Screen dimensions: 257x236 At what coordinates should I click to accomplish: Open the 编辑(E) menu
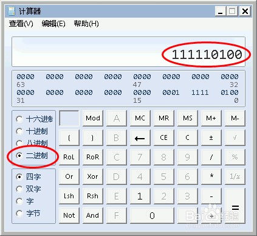point(53,24)
